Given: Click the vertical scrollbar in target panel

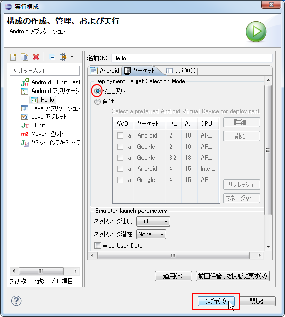Looking at the screenshot, I should (268, 150).
